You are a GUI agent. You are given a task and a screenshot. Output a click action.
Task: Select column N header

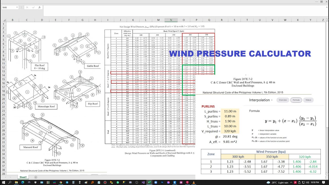coord(171,20)
